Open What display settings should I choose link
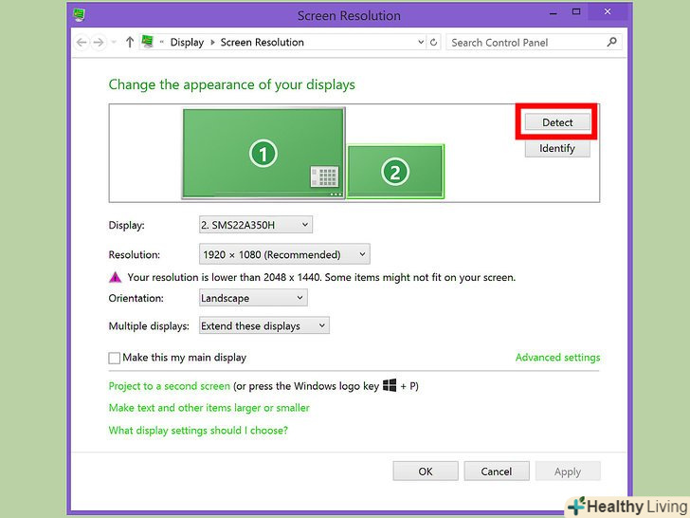The width and height of the screenshot is (690, 518). [x=198, y=431]
